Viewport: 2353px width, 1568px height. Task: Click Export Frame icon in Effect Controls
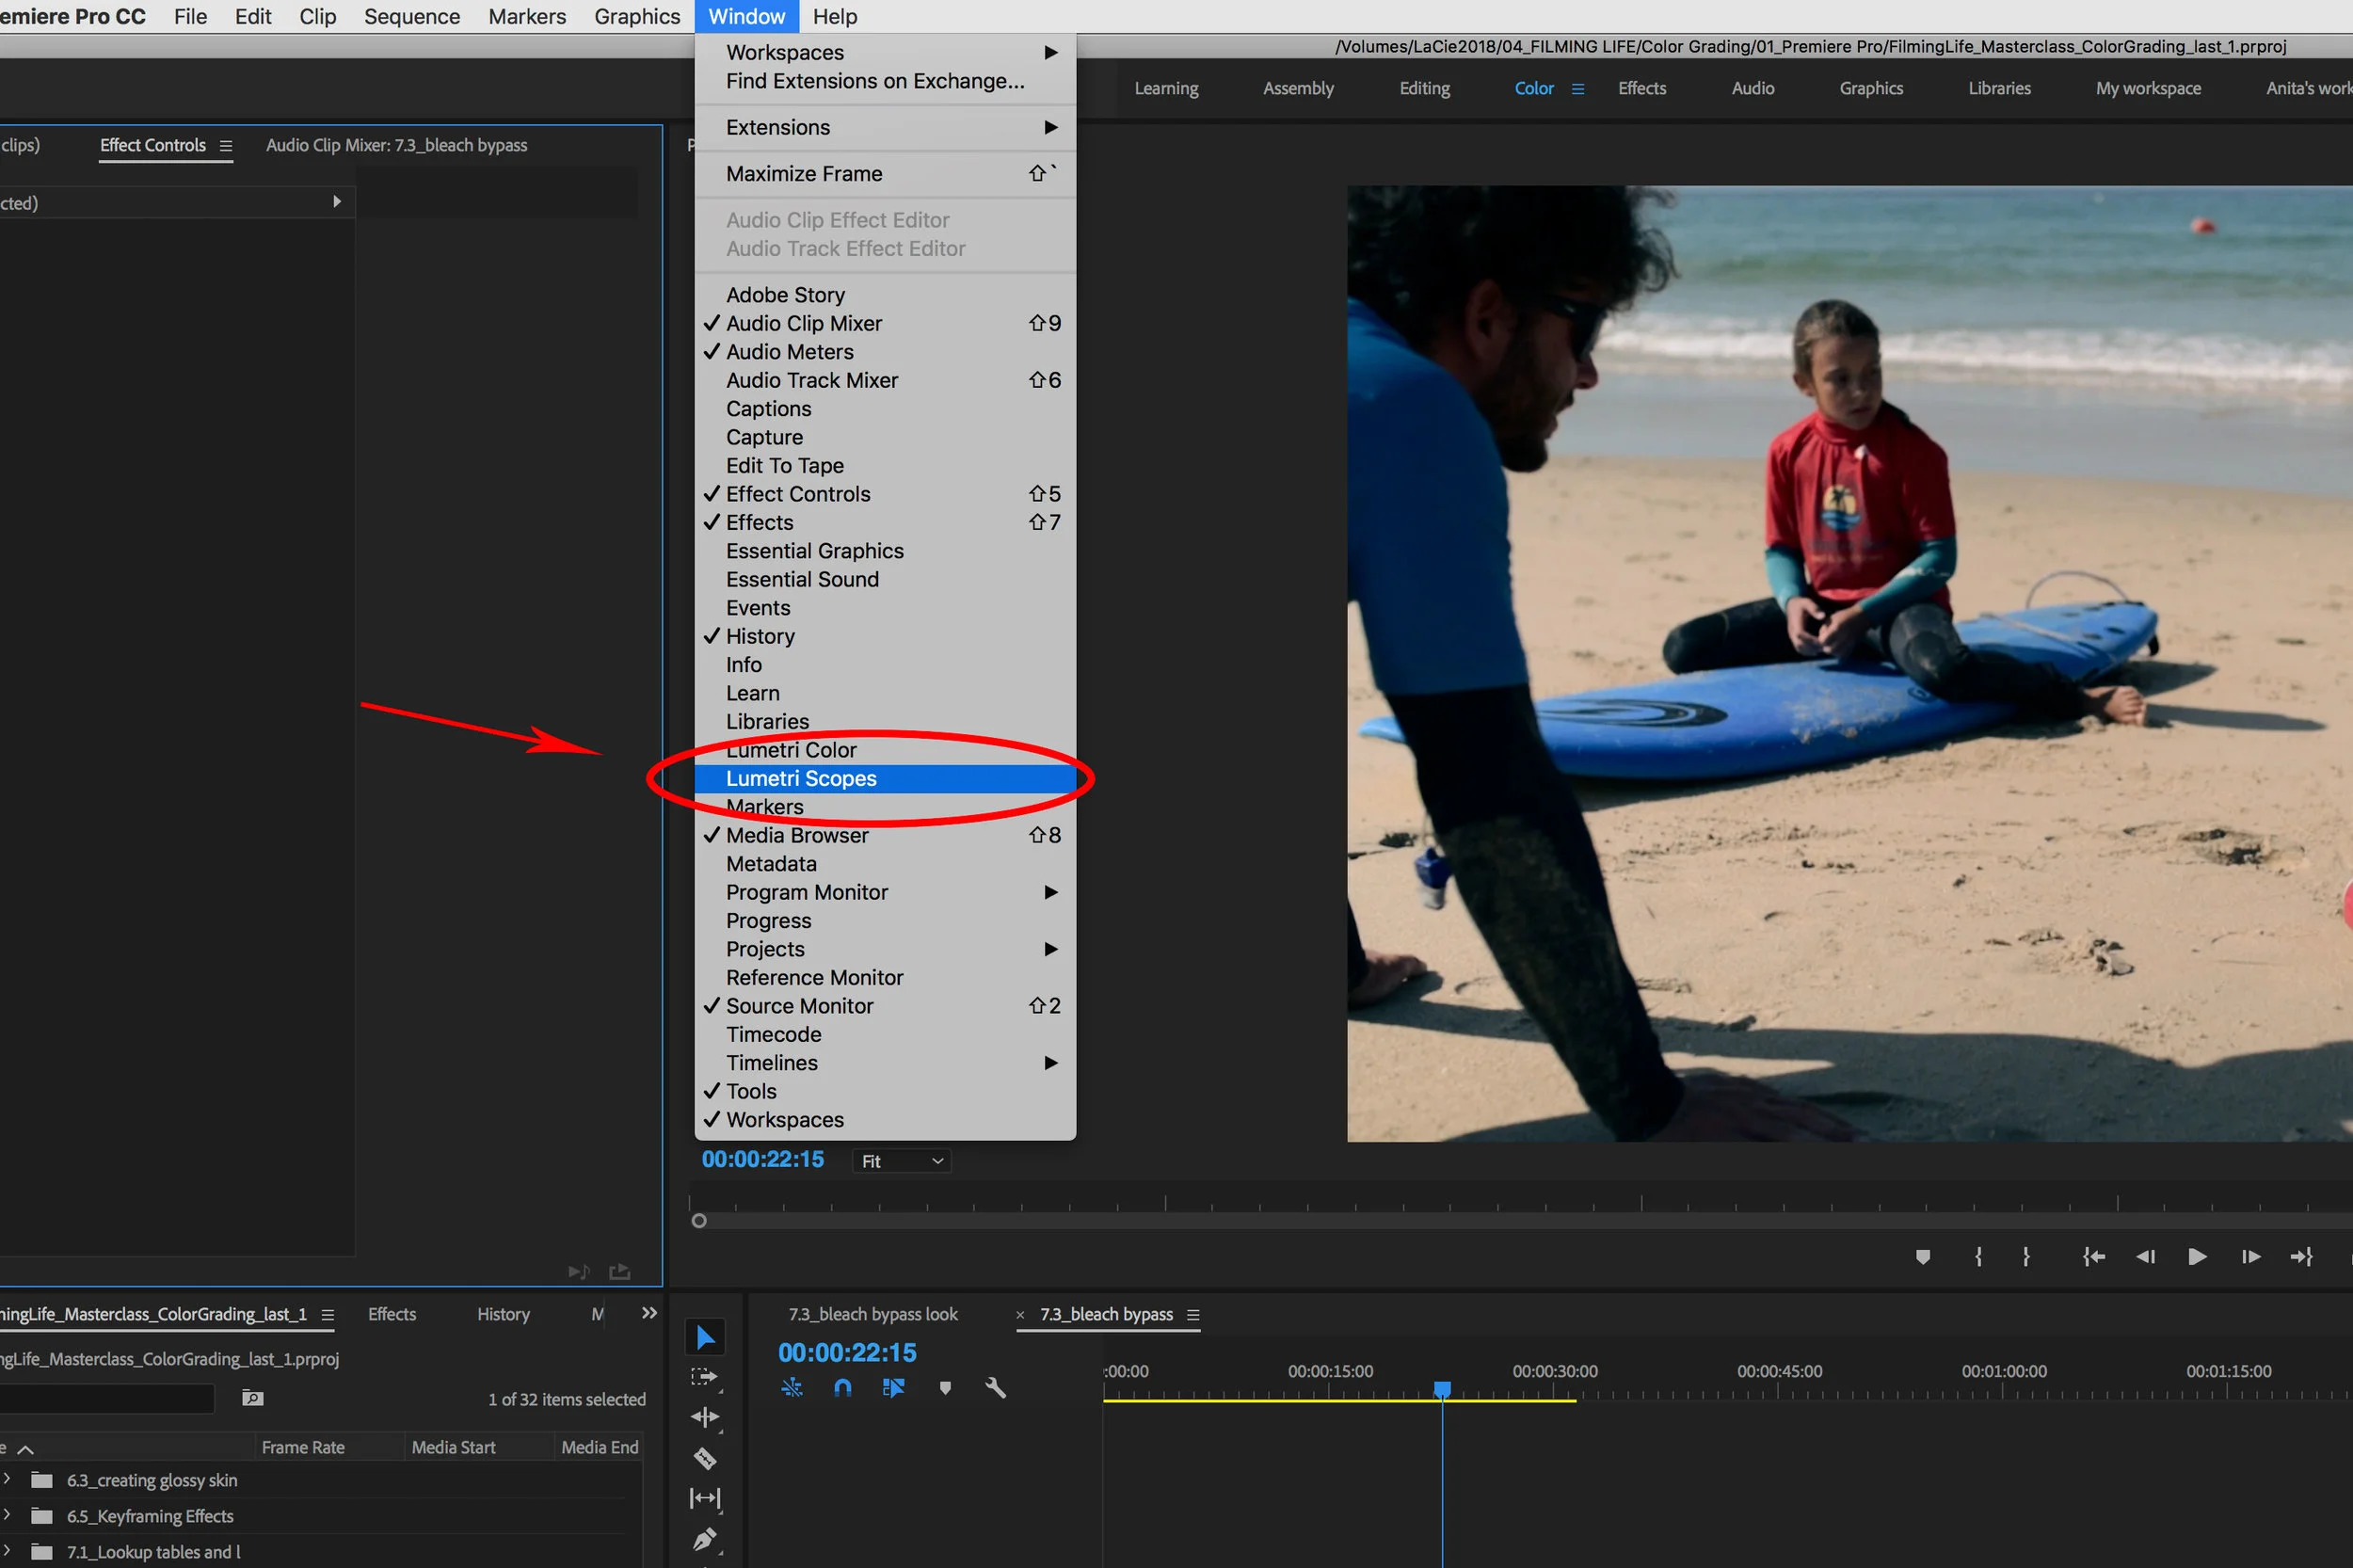(620, 1271)
